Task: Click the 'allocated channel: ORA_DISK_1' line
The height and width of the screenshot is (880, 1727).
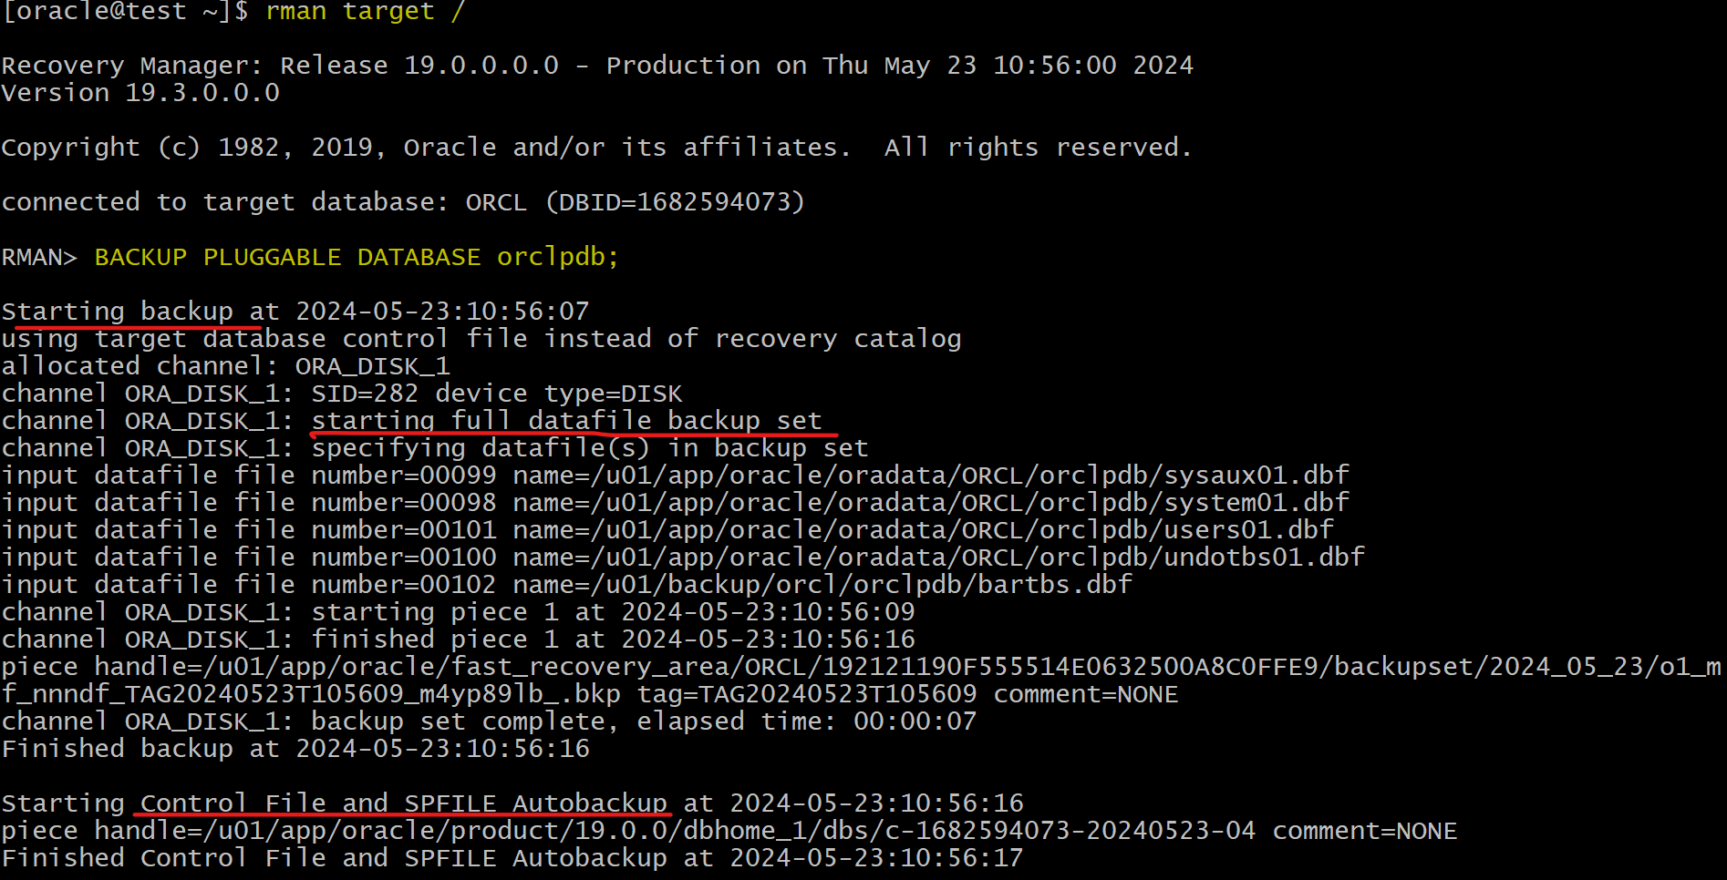Action: pyautogui.click(x=226, y=366)
